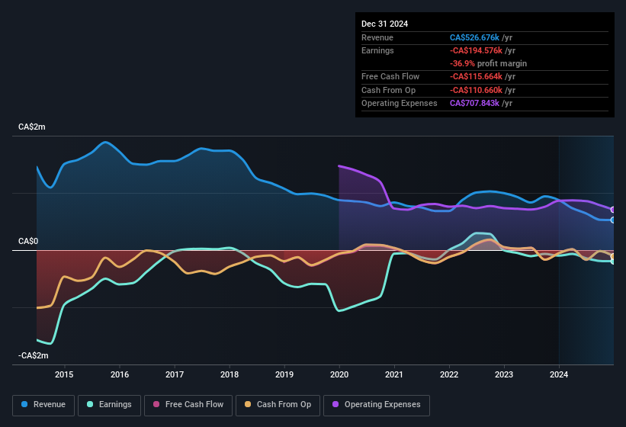This screenshot has height=427, width=626.
Task: Toggle the Revenue series legend button
Action: tap(43, 405)
